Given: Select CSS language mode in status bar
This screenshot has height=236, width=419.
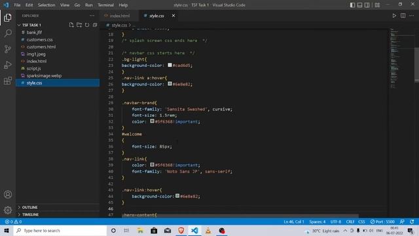Looking at the screenshot, I should 361,222.
